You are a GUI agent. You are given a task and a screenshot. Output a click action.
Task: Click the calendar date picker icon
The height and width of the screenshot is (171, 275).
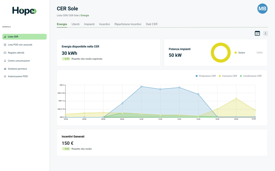click(257, 33)
